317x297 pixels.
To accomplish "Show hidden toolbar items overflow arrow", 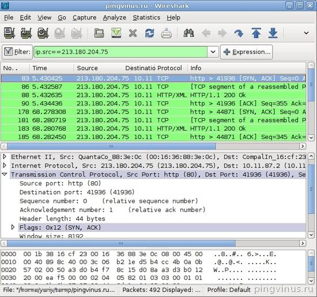I will 306,33.
